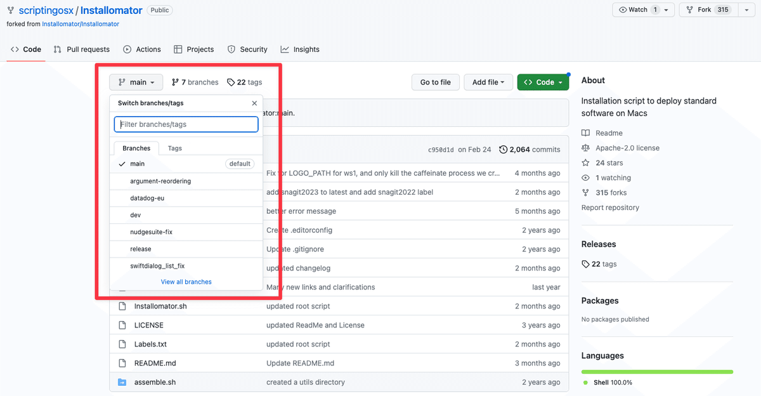Click the tag icon under Releases
This screenshot has width=761, height=396.
click(x=585, y=264)
